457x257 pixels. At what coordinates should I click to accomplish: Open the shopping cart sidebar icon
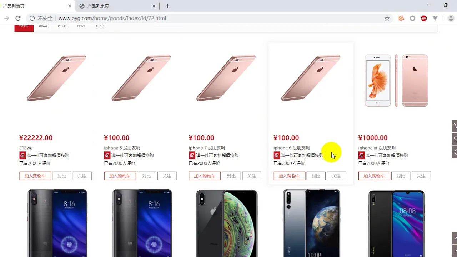455,126
